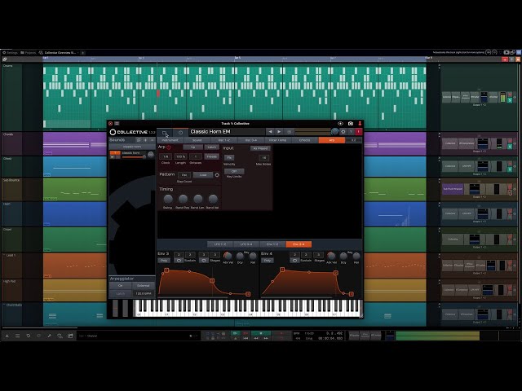
Task: Click the Collective logo icon
Action: (113, 132)
